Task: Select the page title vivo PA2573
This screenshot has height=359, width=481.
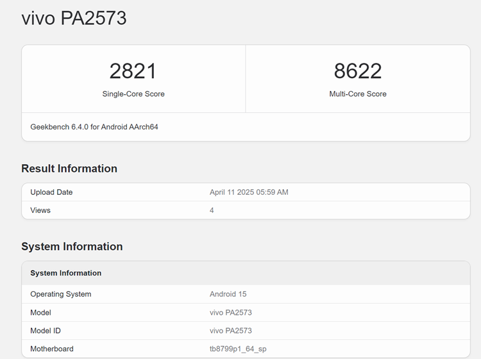Action: tap(74, 18)
